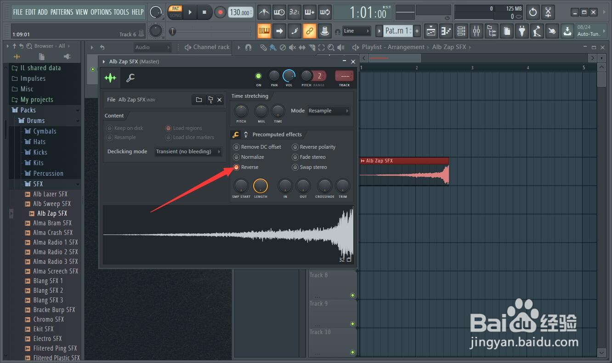This screenshot has height=363, width=612.
Task: Click the Play button in transport
Action: click(190, 12)
